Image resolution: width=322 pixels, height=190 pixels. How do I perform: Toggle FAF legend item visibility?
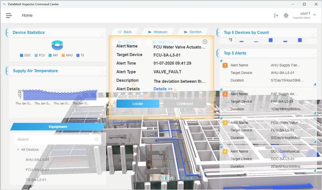(52, 55)
